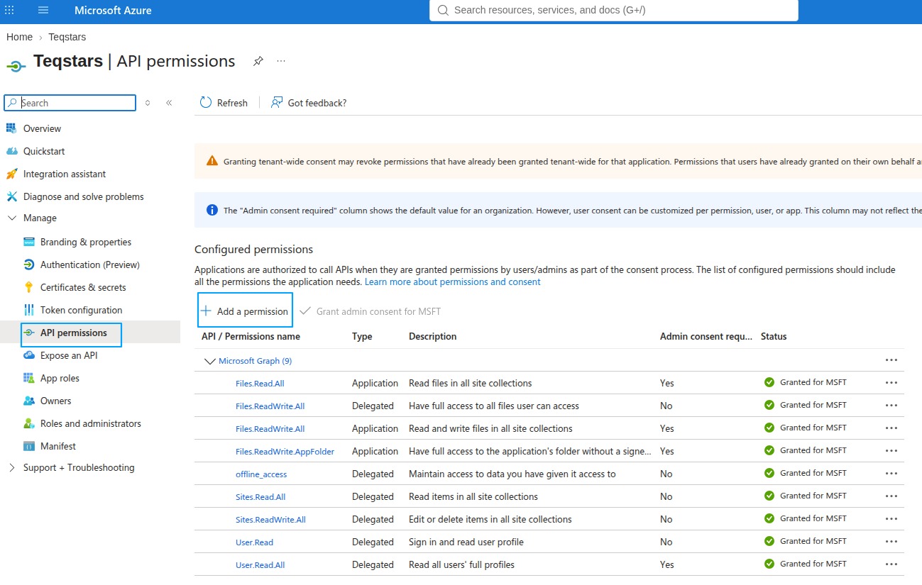The height and width of the screenshot is (585, 922).
Task: Collapse the Microsoft Graph (9) permissions group
Action: (x=209, y=361)
